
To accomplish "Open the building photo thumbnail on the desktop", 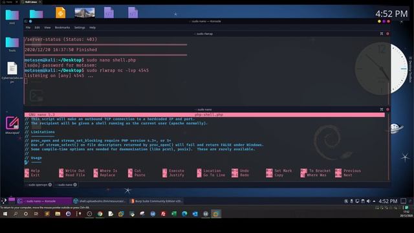I will 85,12.
